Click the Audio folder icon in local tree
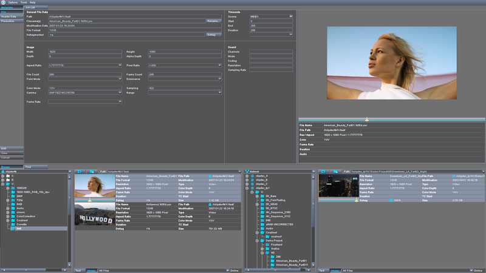 (x=13, y=207)
